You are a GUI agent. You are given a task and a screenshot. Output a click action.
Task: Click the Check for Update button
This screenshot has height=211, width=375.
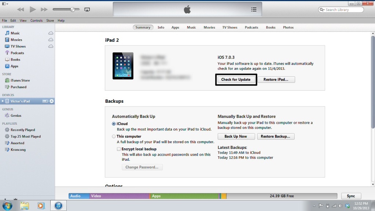[x=236, y=80]
